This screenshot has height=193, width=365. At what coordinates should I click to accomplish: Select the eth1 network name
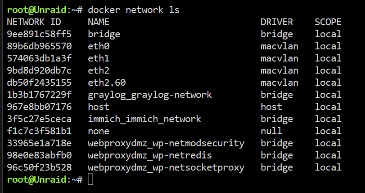(x=99, y=58)
